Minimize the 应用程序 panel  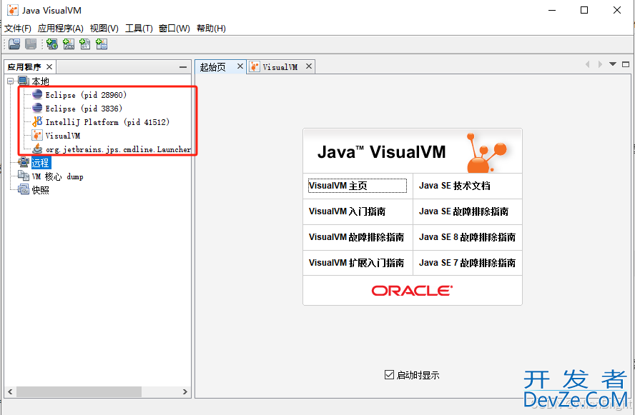(x=183, y=67)
